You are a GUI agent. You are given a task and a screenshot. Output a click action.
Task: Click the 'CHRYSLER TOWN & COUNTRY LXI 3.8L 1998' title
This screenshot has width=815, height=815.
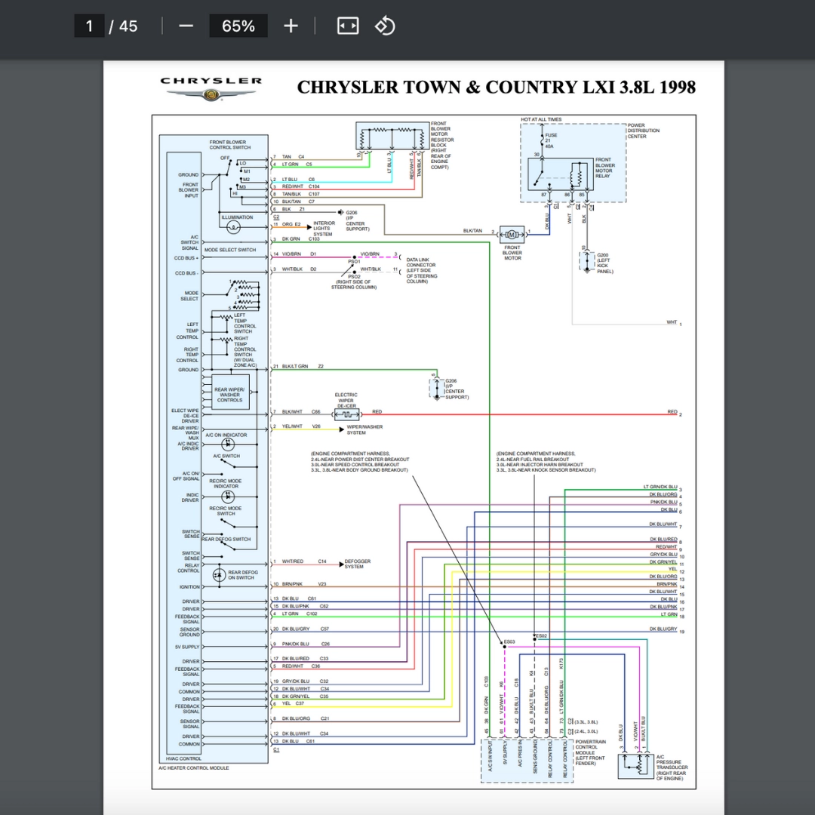coord(497,88)
